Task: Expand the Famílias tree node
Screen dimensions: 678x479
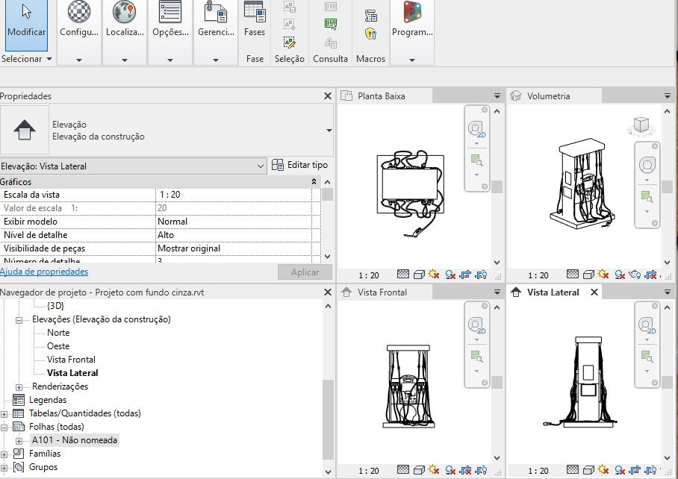Action: pyautogui.click(x=4, y=454)
